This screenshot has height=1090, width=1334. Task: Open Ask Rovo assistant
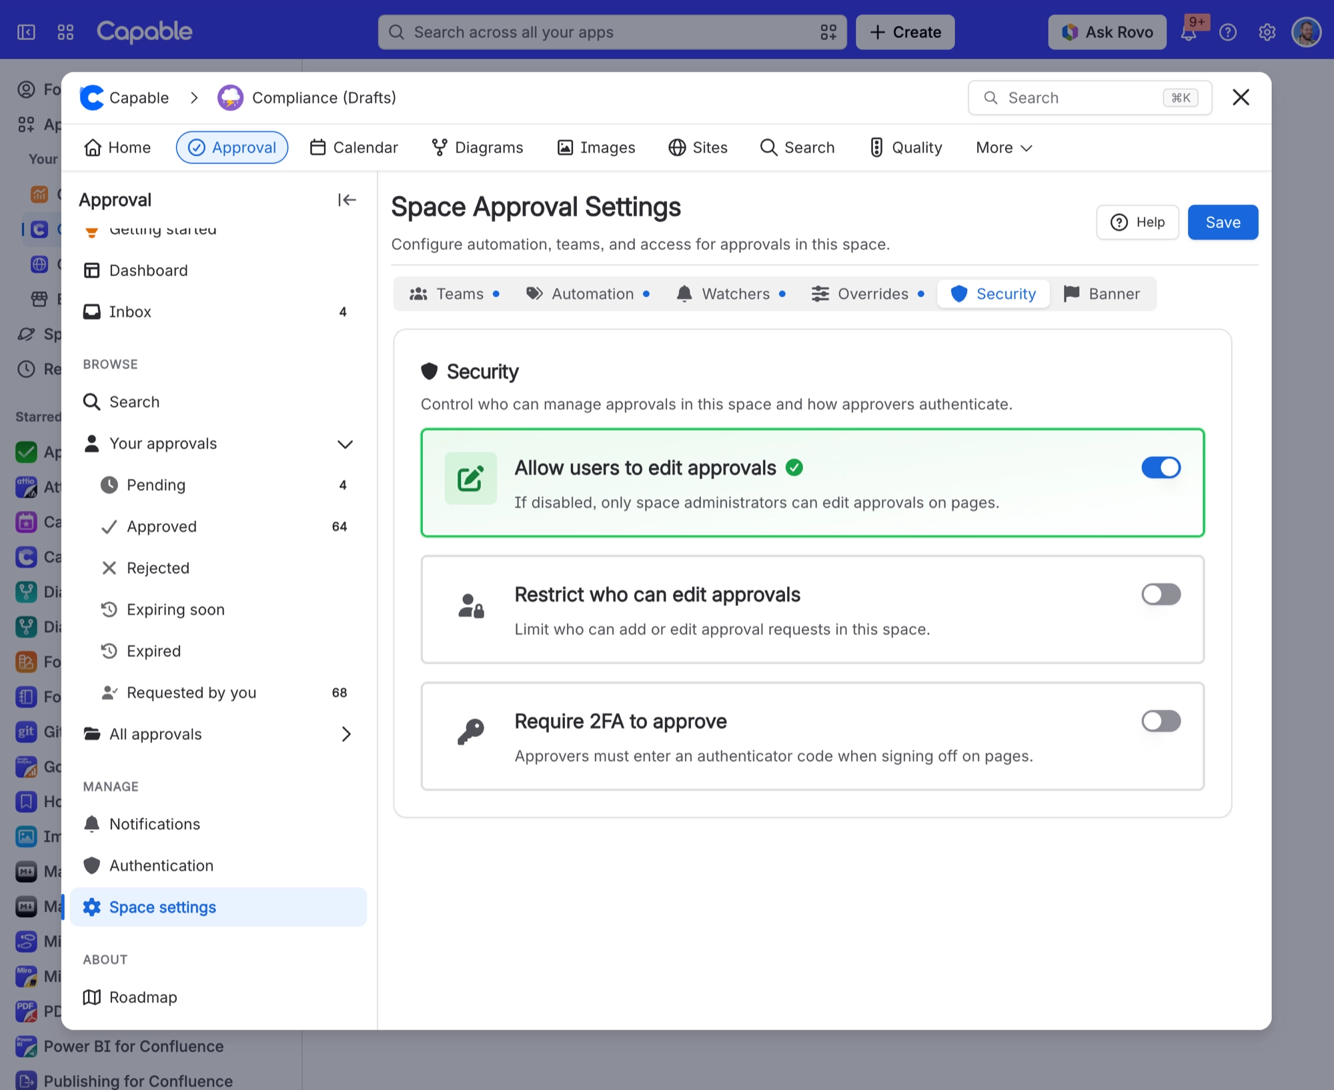pos(1107,32)
